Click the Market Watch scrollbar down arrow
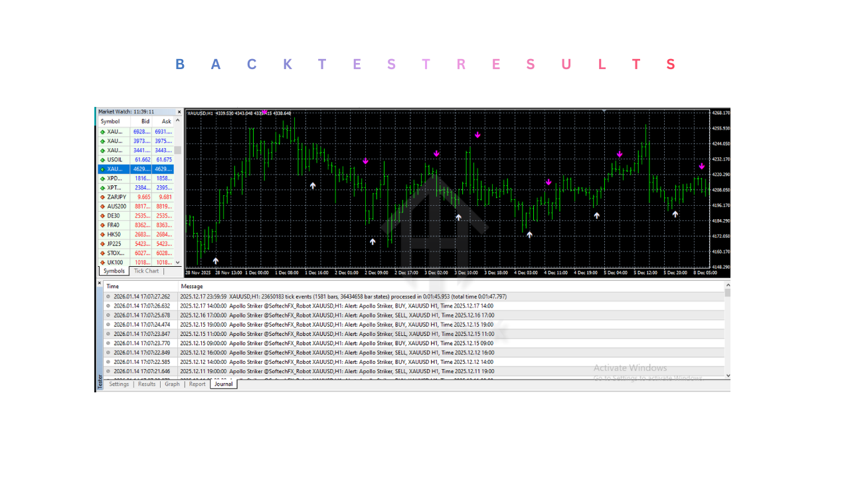This screenshot has width=850, height=478. [x=178, y=262]
